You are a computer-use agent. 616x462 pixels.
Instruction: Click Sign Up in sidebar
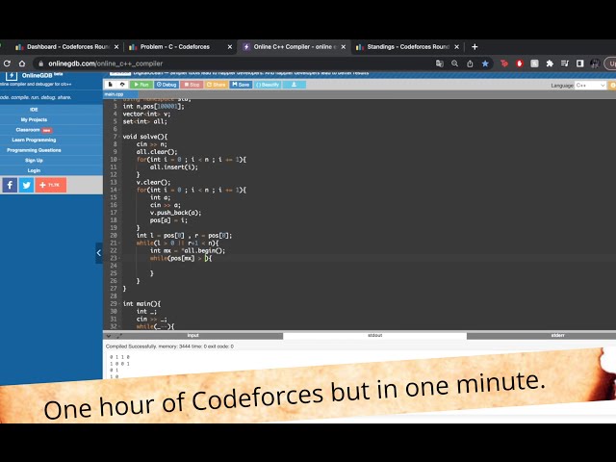35,161
